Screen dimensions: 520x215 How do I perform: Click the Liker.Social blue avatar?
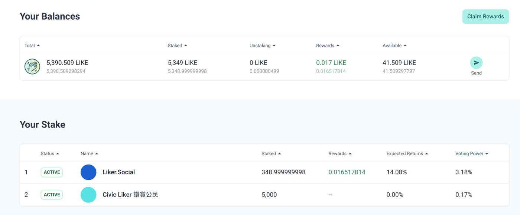click(88, 172)
